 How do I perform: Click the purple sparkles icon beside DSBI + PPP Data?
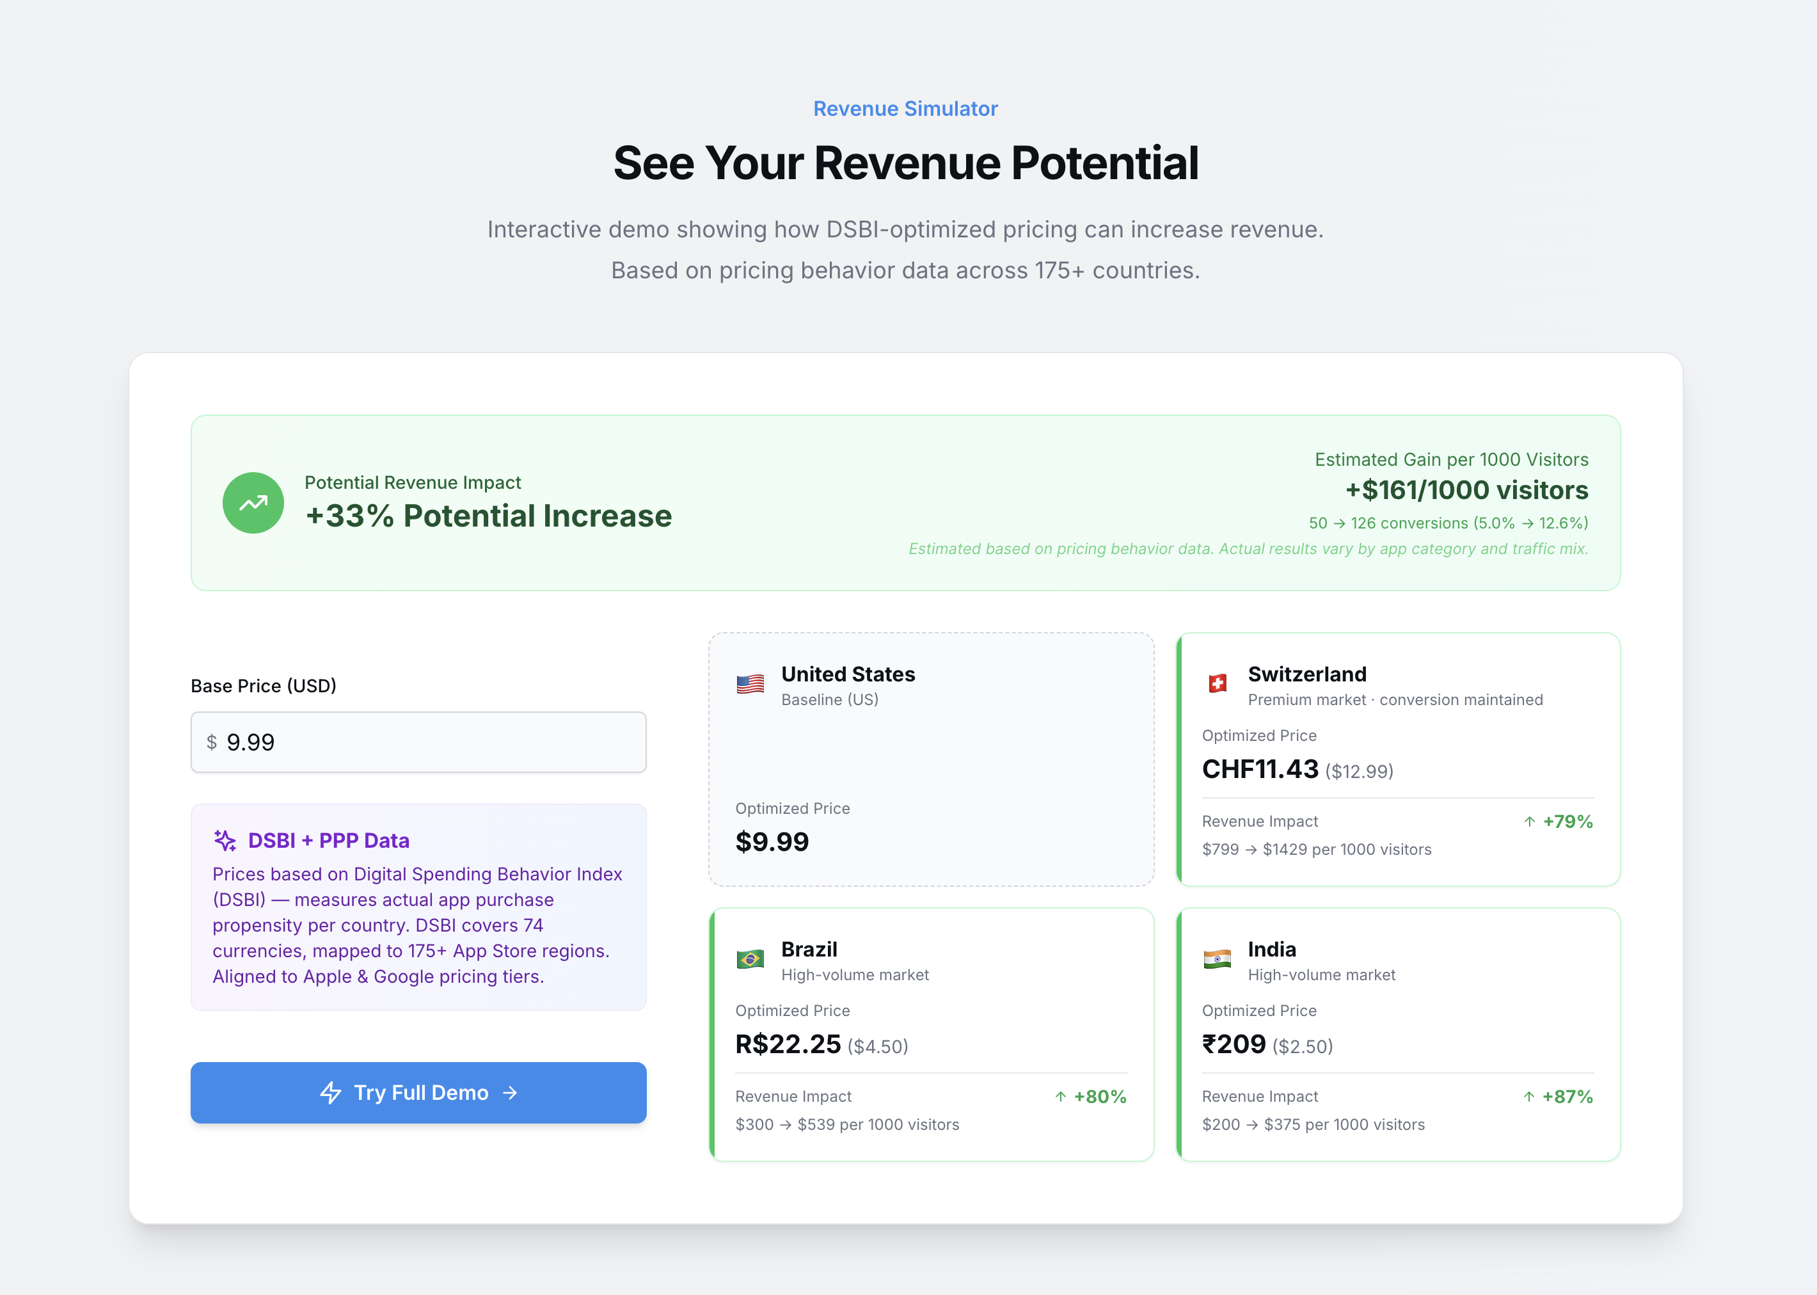(x=224, y=839)
